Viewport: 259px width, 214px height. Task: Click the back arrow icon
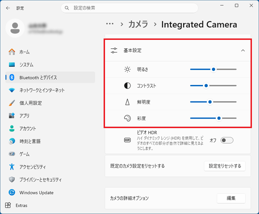click(8, 8)
